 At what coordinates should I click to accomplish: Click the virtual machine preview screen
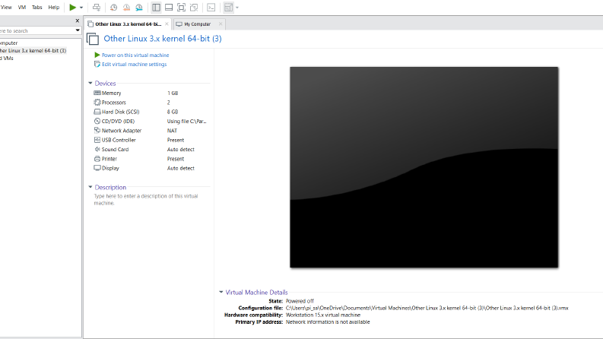[424, 167]
